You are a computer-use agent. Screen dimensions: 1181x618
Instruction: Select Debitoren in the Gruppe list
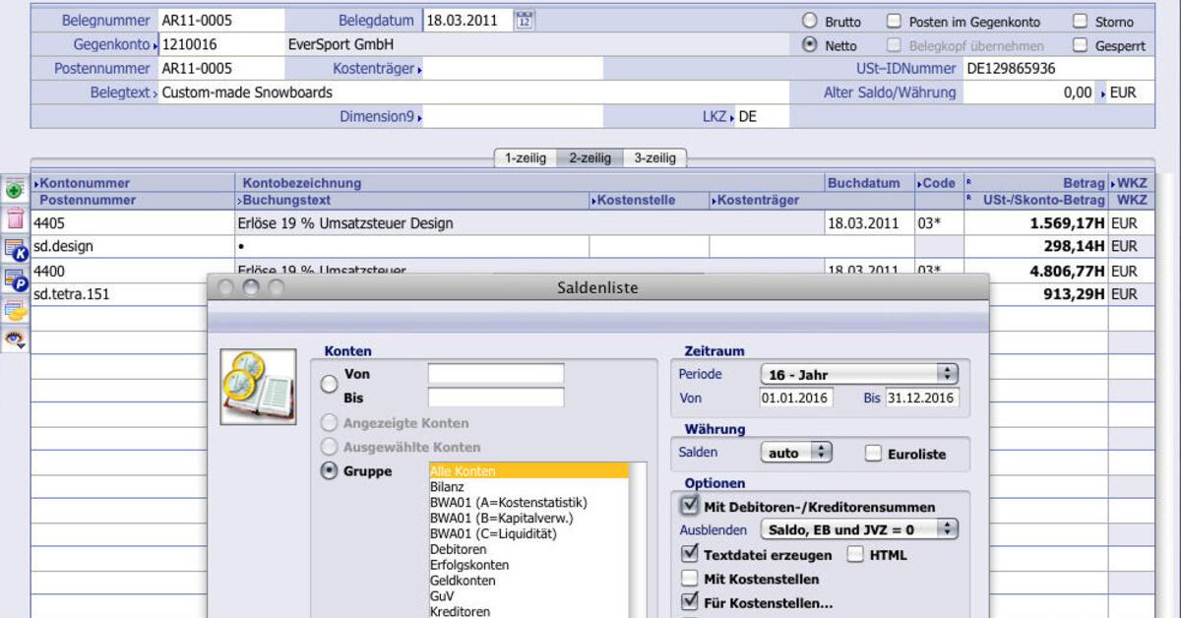point(459,549)
